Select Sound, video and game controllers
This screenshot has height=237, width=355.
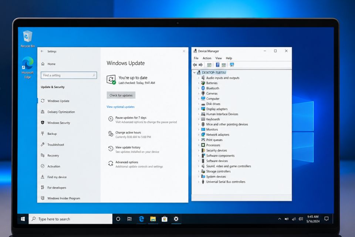229,166
